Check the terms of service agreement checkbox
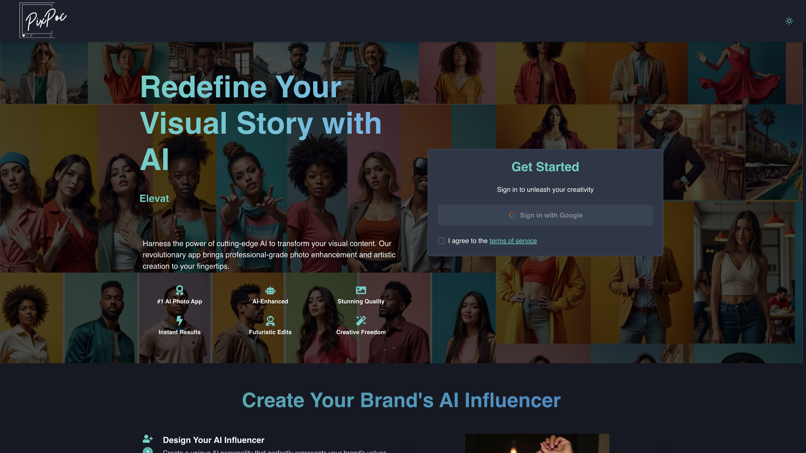Viewport: 806px width, 453px height. pos(441,241)
